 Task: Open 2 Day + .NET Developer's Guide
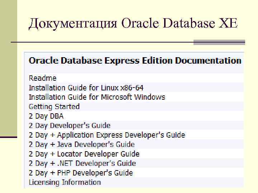point(82,163)
